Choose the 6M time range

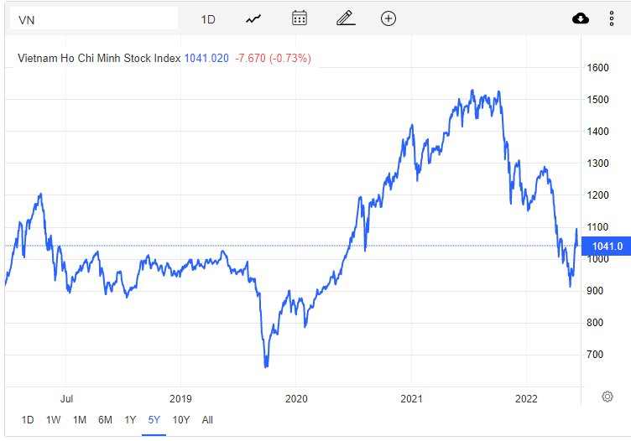coord(105,420)
